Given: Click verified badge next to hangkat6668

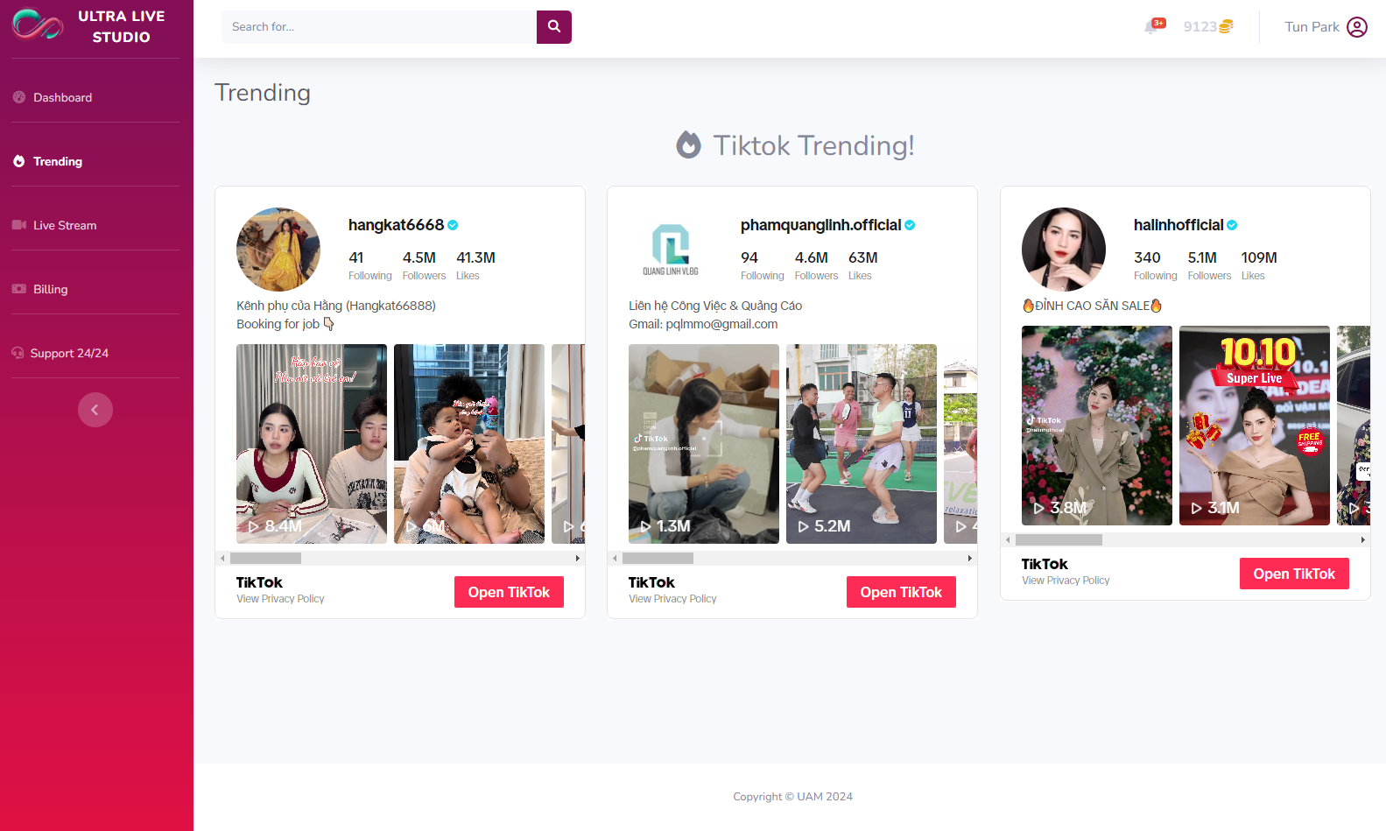Looking at the screenshot, I should point(453,225).
